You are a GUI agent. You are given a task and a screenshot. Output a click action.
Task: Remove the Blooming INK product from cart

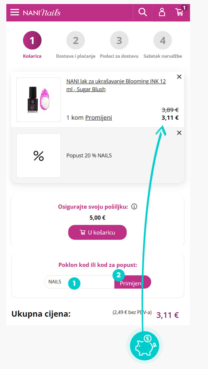tap(179, 77)
